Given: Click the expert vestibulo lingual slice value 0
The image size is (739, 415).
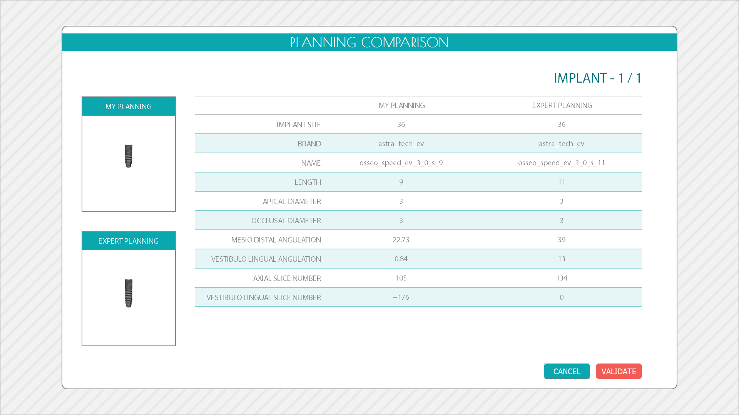Looking at the screenshot, I should tap(562, 297).
